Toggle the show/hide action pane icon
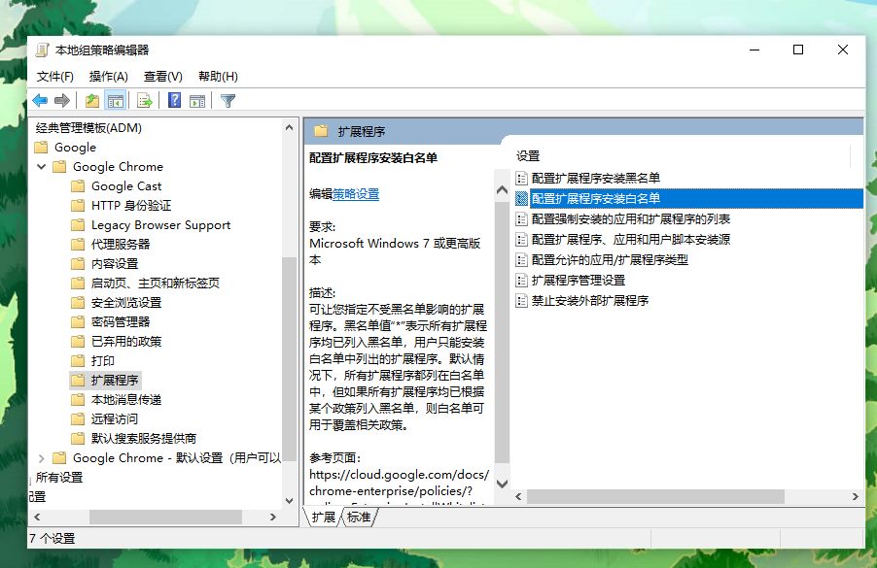 [197, 101]
